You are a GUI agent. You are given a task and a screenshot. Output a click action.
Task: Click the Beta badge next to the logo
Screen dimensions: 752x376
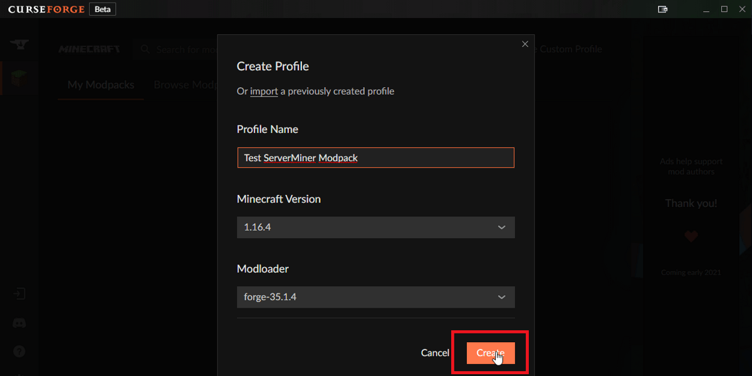102,9
